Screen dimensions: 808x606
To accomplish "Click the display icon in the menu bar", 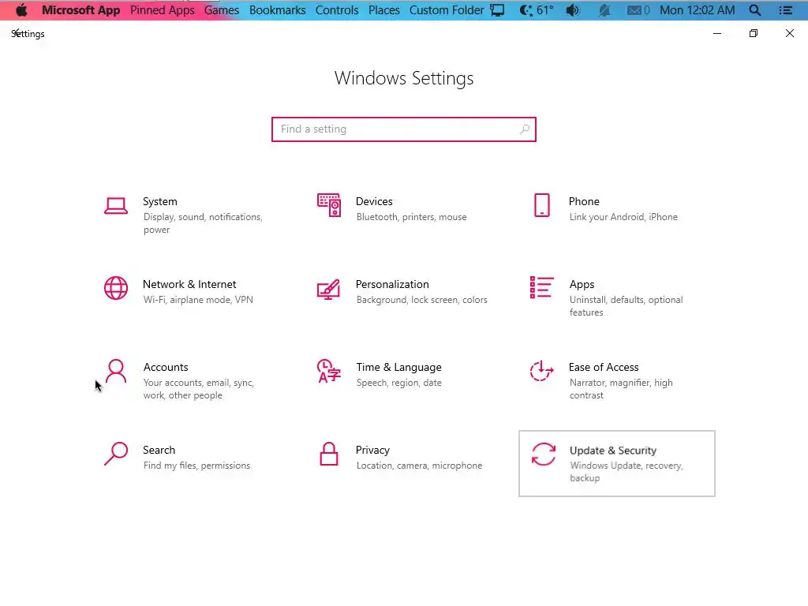I will coord(497,10).
